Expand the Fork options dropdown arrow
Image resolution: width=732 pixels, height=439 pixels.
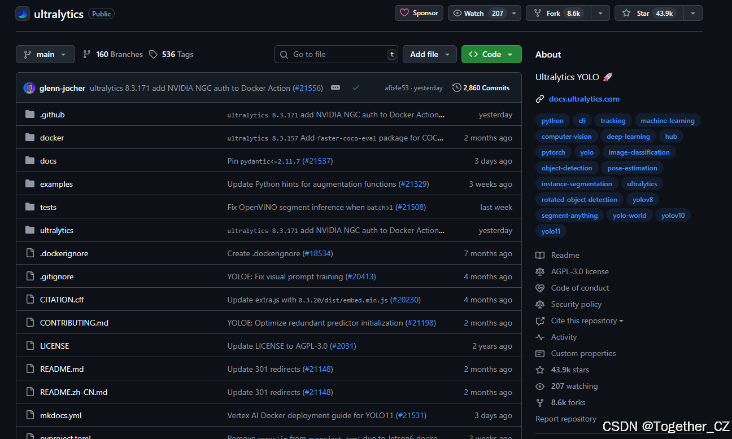600,13
